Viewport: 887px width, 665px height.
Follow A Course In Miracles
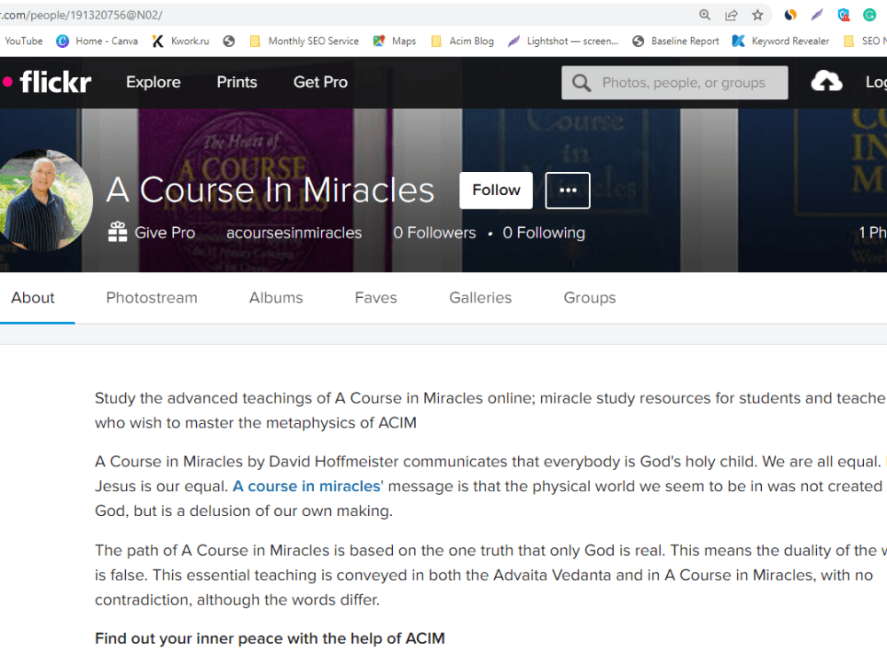pos(496,190)
